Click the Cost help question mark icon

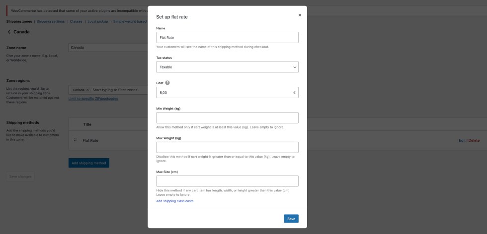point(167,83)
